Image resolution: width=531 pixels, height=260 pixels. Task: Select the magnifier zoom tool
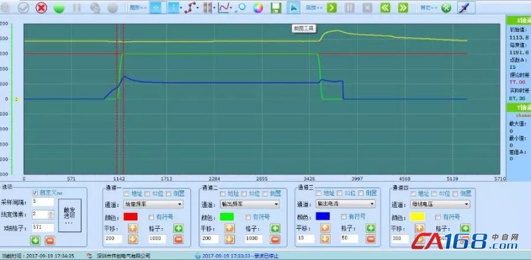click(x=240, y=7)
